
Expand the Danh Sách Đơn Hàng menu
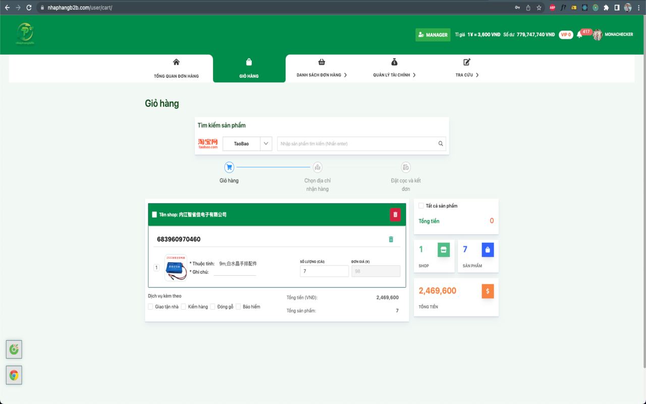tap(321, 69)
